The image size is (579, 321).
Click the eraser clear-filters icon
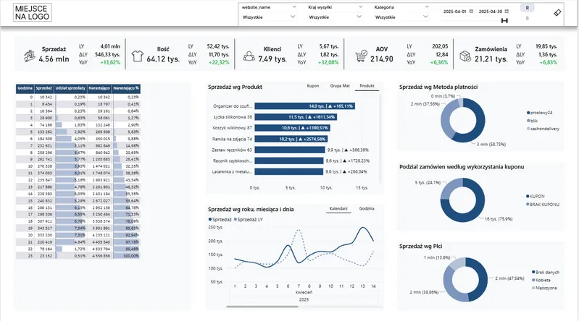[557, 13]
